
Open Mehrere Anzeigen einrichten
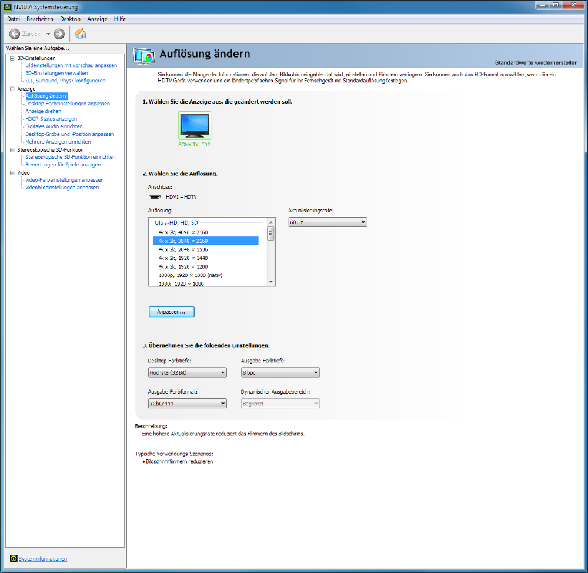58,142
